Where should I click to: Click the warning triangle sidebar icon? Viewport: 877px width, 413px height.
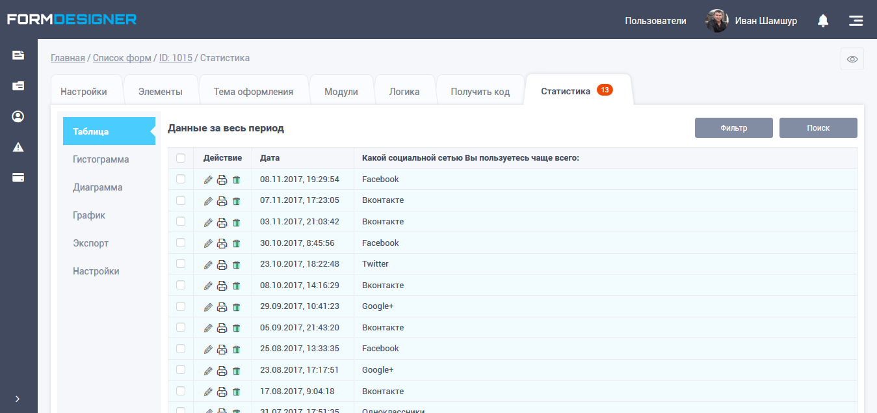click(18, 147)
